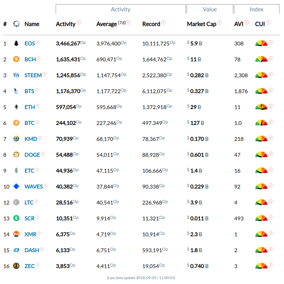The width and height of the screenshot is (284, 284).
Task: Click info icon next to Market Cap header
Action: 220,23
